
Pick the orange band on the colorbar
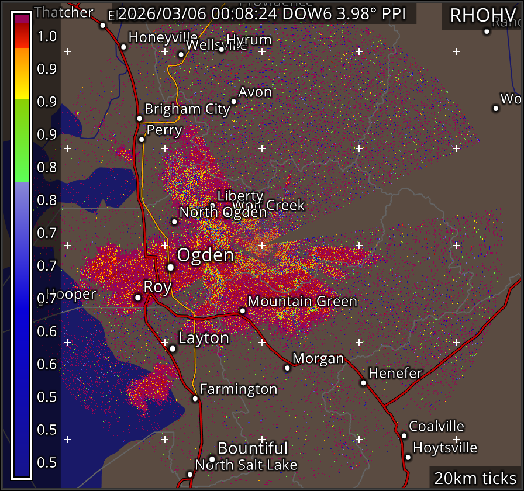(x=22, y=60)
